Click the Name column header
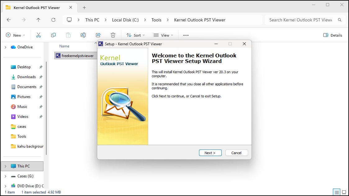Image resolution: width=349 pixels, height=196 pixels. click(x=64, y=46)
